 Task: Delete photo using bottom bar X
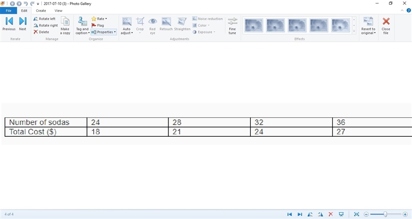331,214
